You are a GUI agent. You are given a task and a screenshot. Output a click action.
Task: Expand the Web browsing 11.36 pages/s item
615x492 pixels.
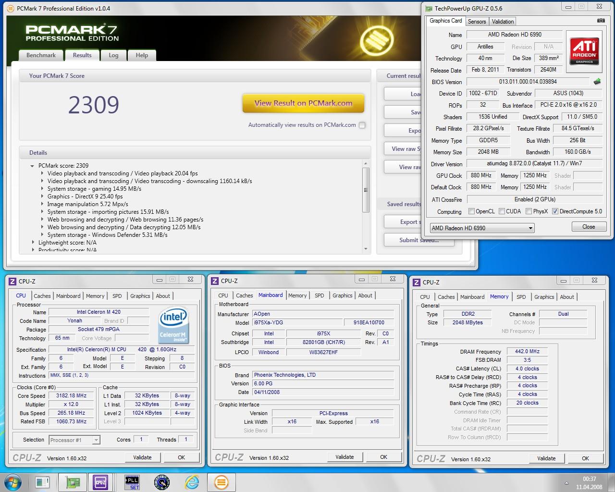click(42, 220)
